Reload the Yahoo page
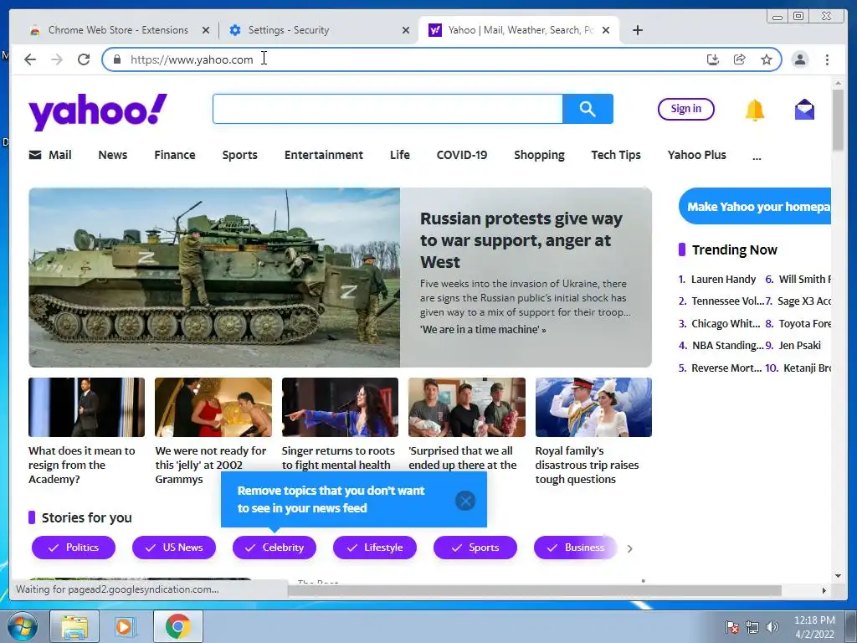The width and height of the screenshot is (857, 643). tap(84, 59)
